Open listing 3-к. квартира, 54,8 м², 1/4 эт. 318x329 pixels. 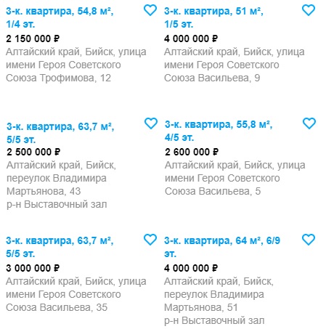(60, 17)
